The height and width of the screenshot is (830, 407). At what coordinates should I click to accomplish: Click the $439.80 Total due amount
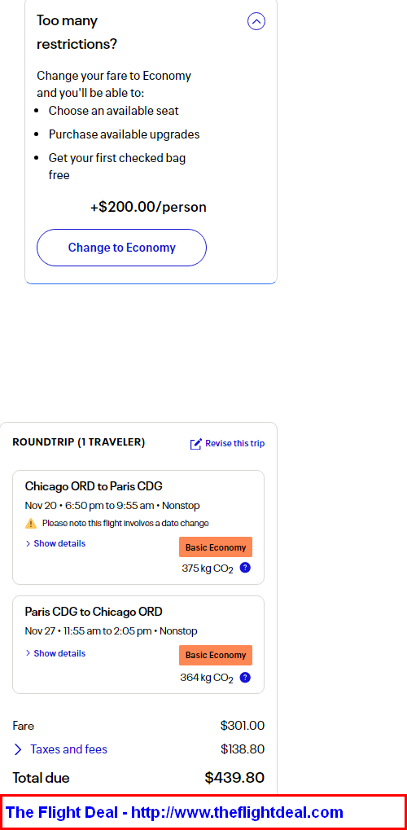pos(234,778)
